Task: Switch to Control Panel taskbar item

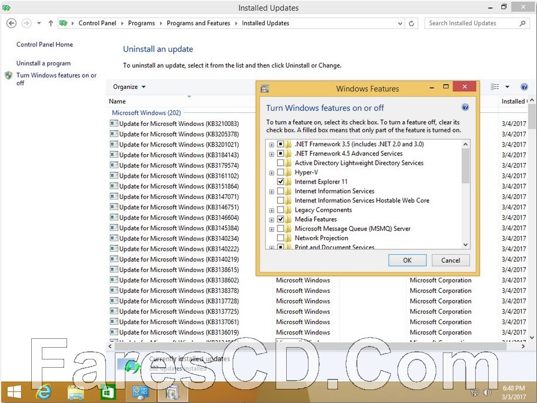Action: 140,392
